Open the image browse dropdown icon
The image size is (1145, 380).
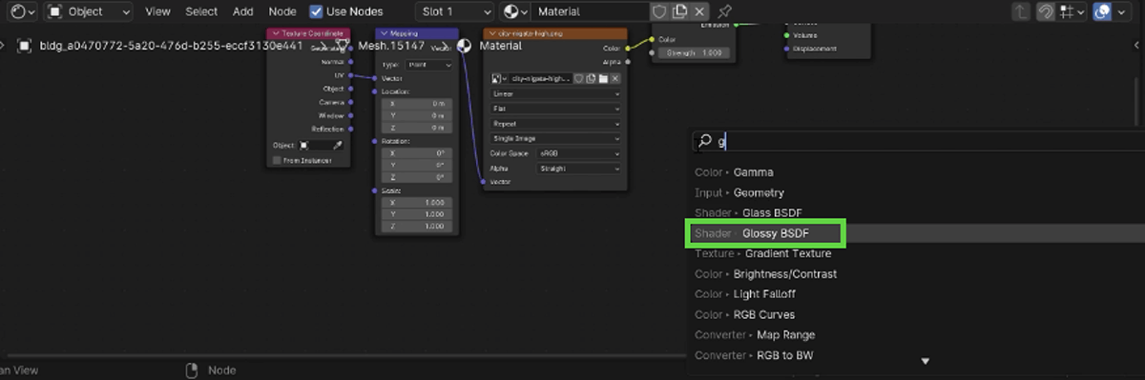(499, 79)
